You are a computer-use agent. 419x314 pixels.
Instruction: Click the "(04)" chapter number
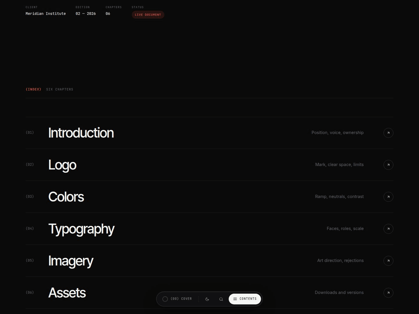point(30,228)
